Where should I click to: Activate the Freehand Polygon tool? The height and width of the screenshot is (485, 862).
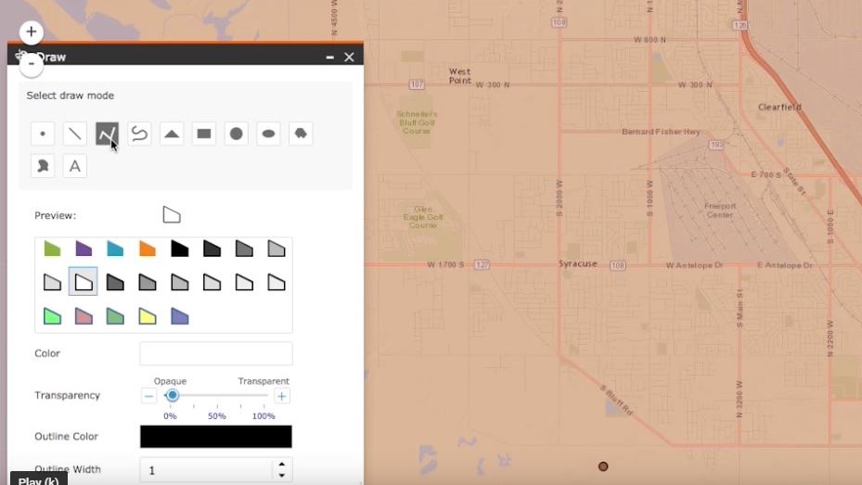[43, 166]
